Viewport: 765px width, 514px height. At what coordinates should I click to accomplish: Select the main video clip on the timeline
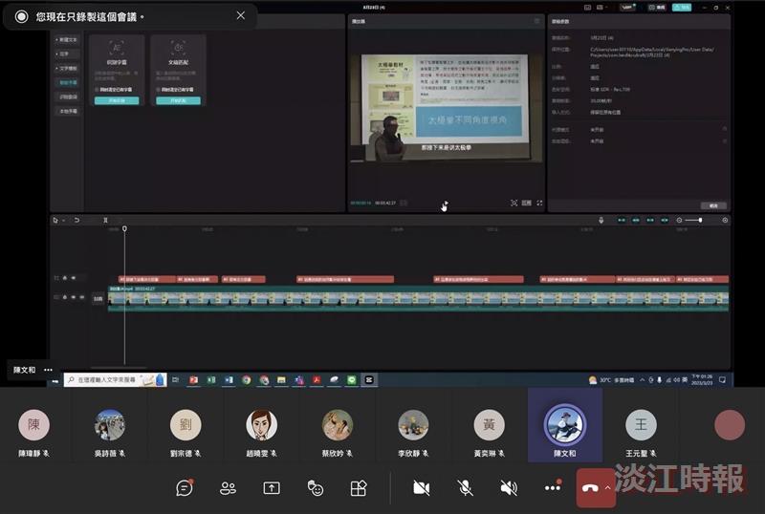418,298
